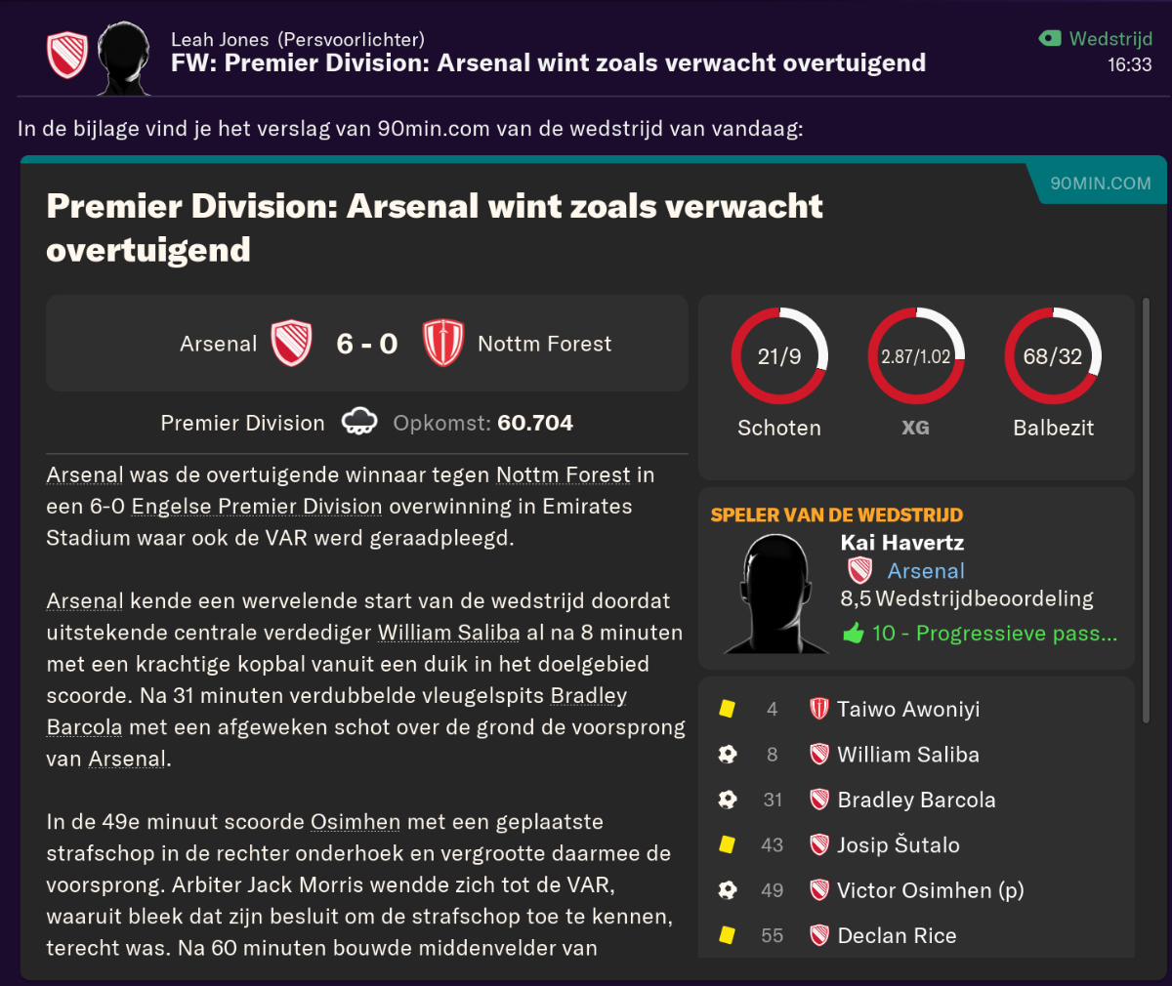This screenshot has height=986, width=1172.
Task: Click goal ball icon next to William Saliba
Action: click(x=728, y=754)
